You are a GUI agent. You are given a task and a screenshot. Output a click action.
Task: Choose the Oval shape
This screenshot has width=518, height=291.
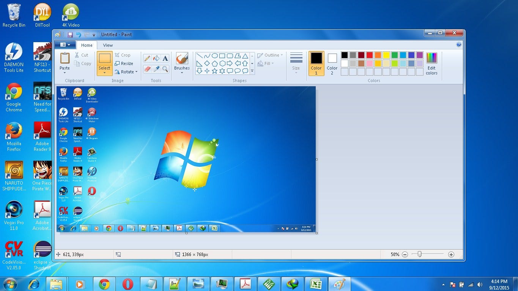(x=214, y=56)
